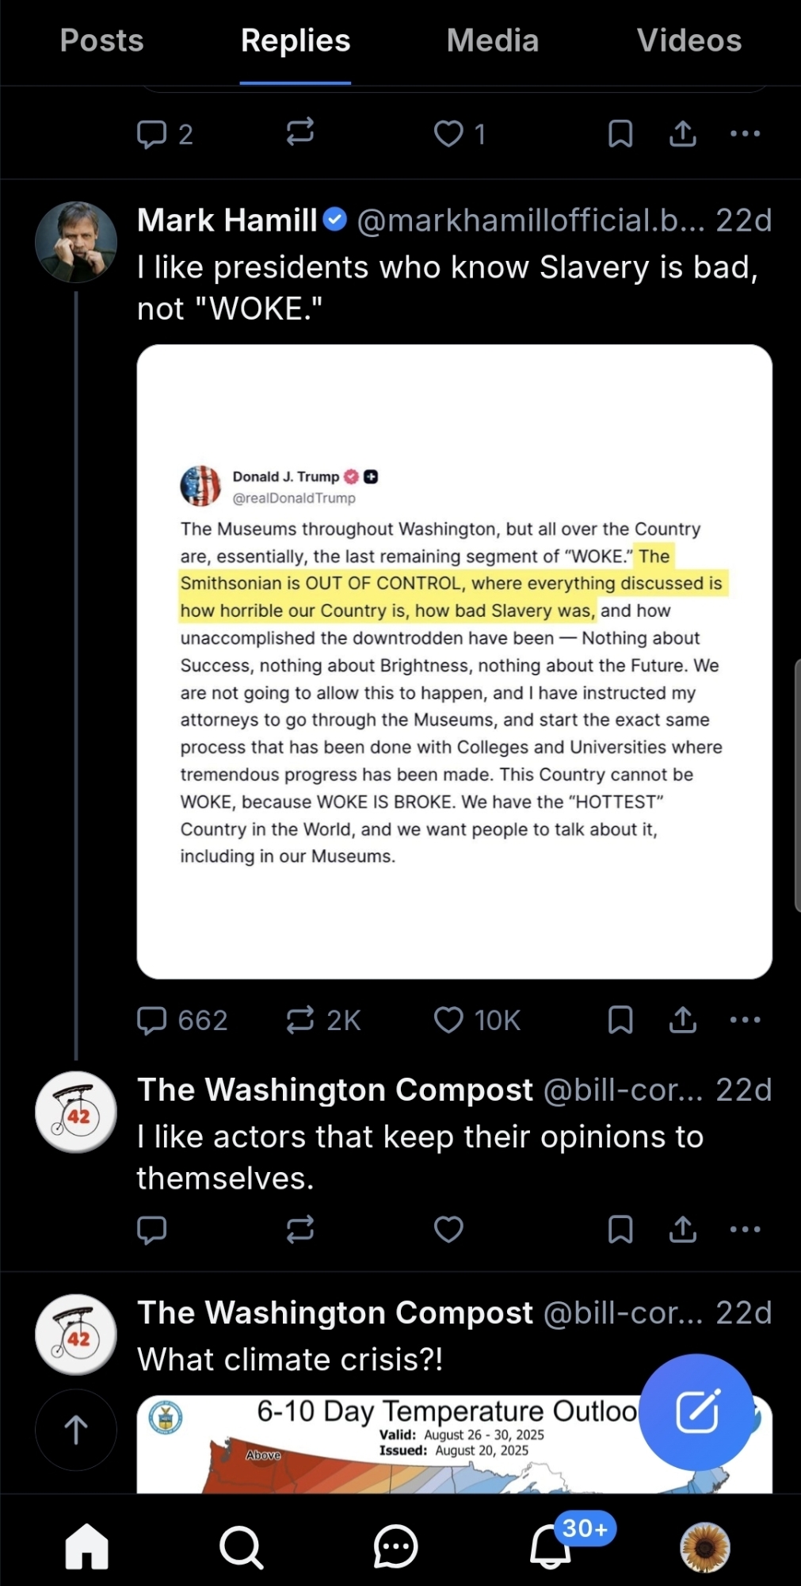The width and height of the screenshot is (801, 1586).
Task: Open more options on the topmost post
Action: click(x=745, y=133)
